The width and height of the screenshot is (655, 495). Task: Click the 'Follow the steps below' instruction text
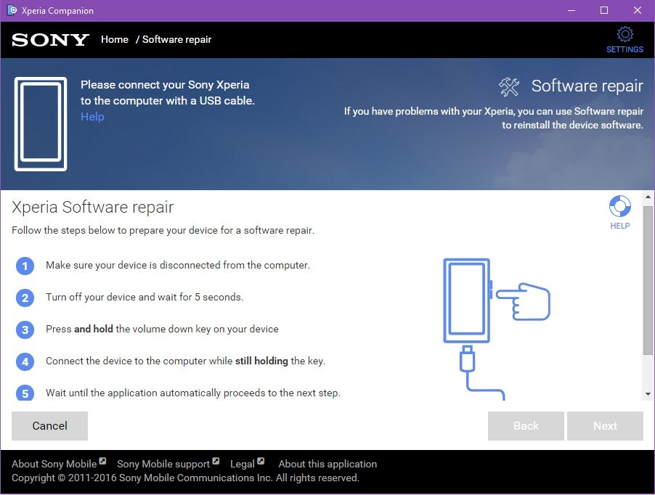[x=163, y=230]
